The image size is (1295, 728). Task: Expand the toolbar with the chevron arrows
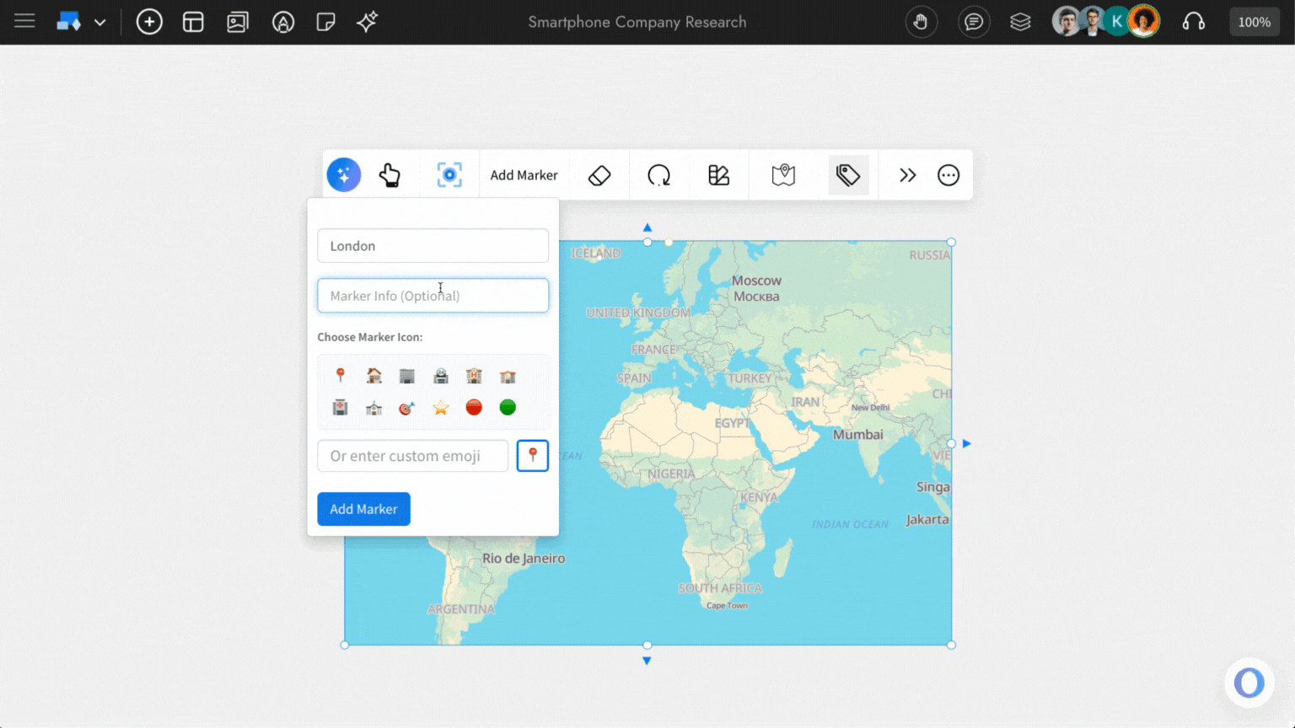907,174
